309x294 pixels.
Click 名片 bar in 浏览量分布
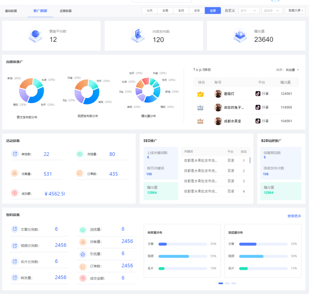tap(263, 268)
